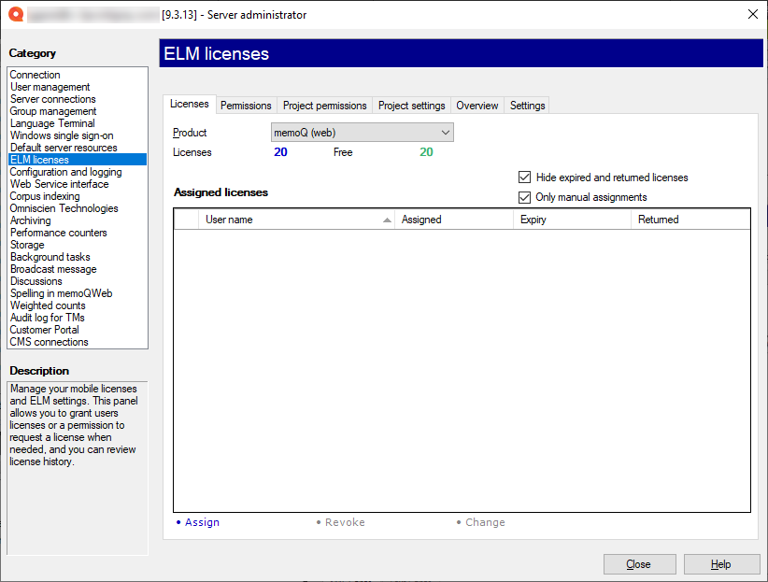Select Broadcast message in the sidebar

(x=51, y=268)
